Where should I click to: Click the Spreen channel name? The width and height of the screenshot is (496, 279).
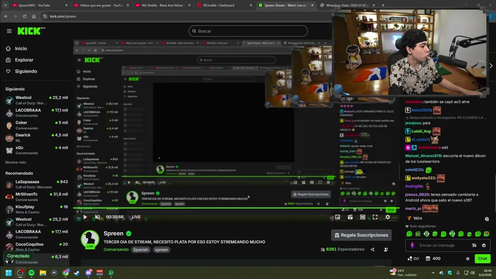[x=114, y=233]
